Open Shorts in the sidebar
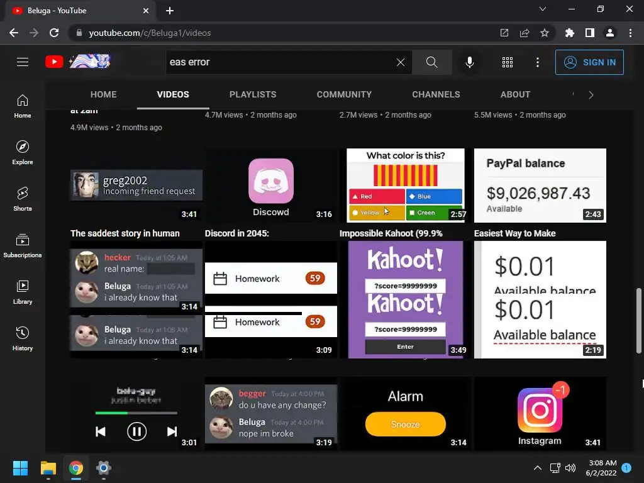This screenshot has height=483, width=644. pyautogui.click(x=23, y=199)
